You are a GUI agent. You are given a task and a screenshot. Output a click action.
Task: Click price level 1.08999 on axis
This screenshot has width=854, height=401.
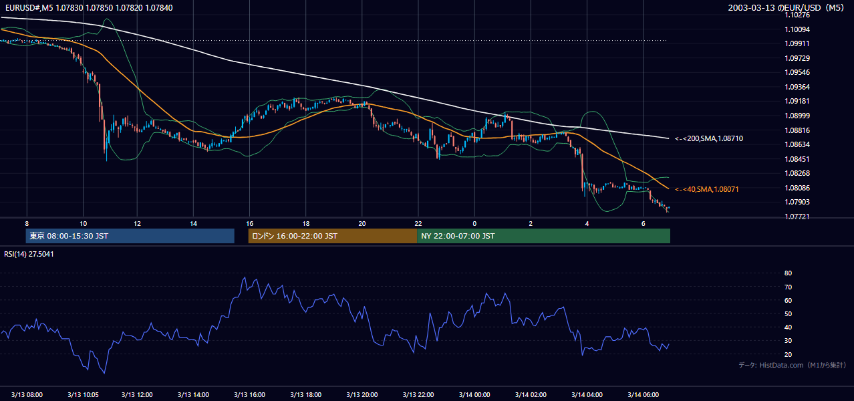click(798, 116)
